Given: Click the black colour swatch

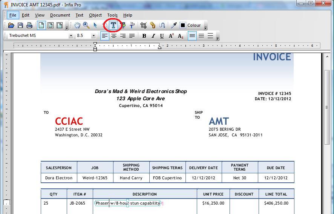Looking at the screenshot, I should [183, 25].
